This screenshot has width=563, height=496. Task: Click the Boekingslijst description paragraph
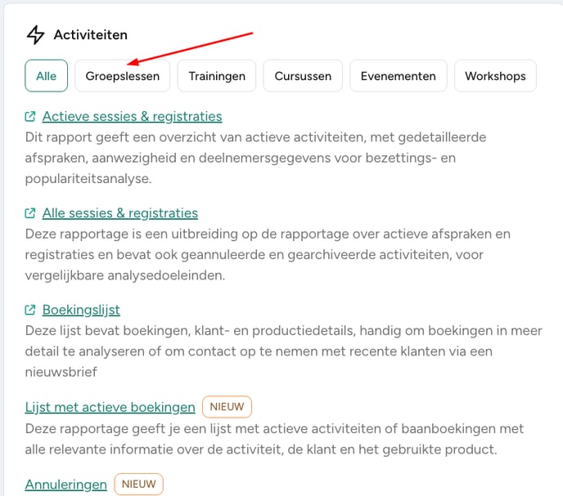(x=284, y=351)
